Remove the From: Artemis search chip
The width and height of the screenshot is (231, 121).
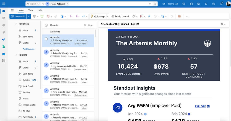point(67,4)
